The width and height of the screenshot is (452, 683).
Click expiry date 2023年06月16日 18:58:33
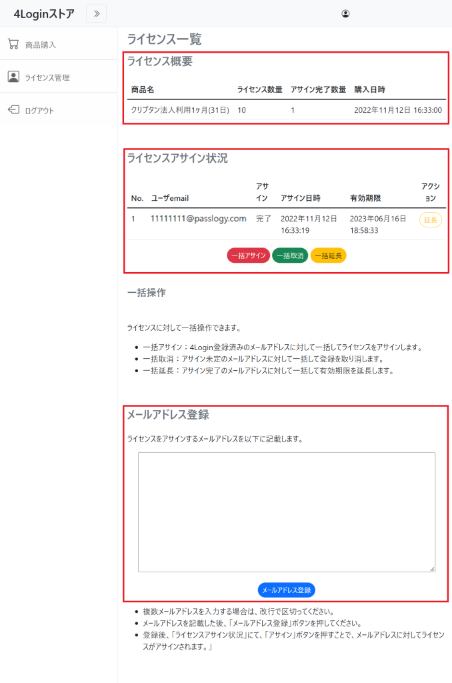coord(378,224)
